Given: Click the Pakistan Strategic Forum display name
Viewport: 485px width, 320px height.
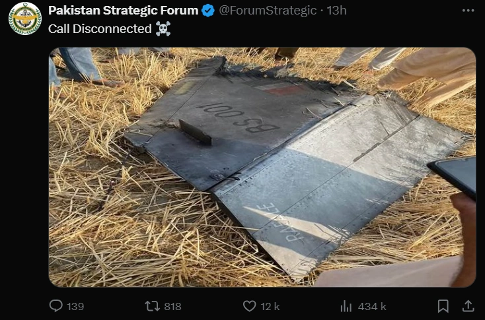Looking at the screenshot, I should coord(123,11).
